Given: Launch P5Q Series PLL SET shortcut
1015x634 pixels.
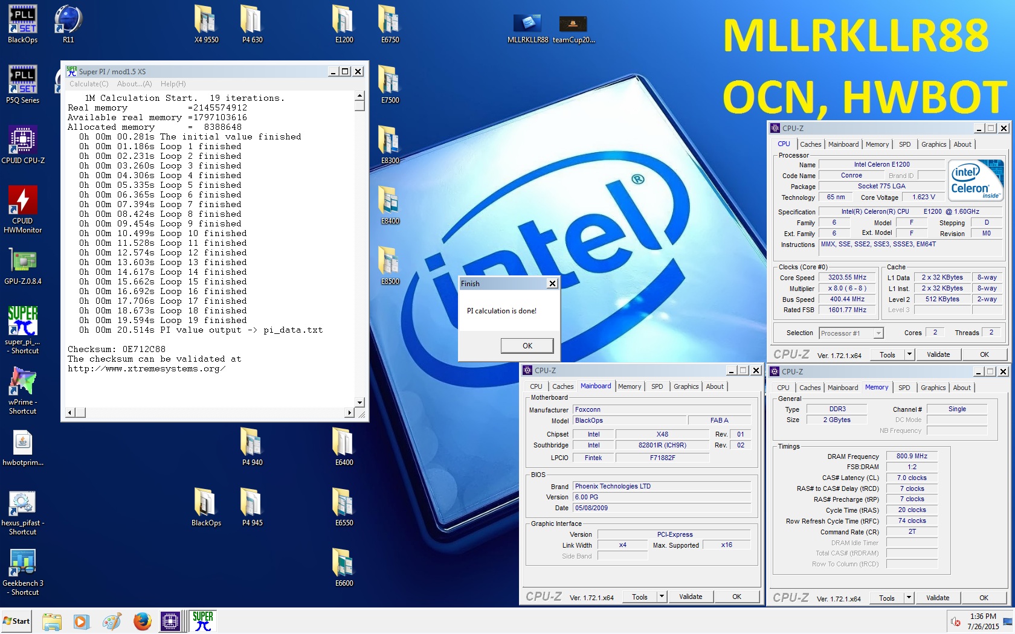Looking at the screenshot, I should [22, 85].
